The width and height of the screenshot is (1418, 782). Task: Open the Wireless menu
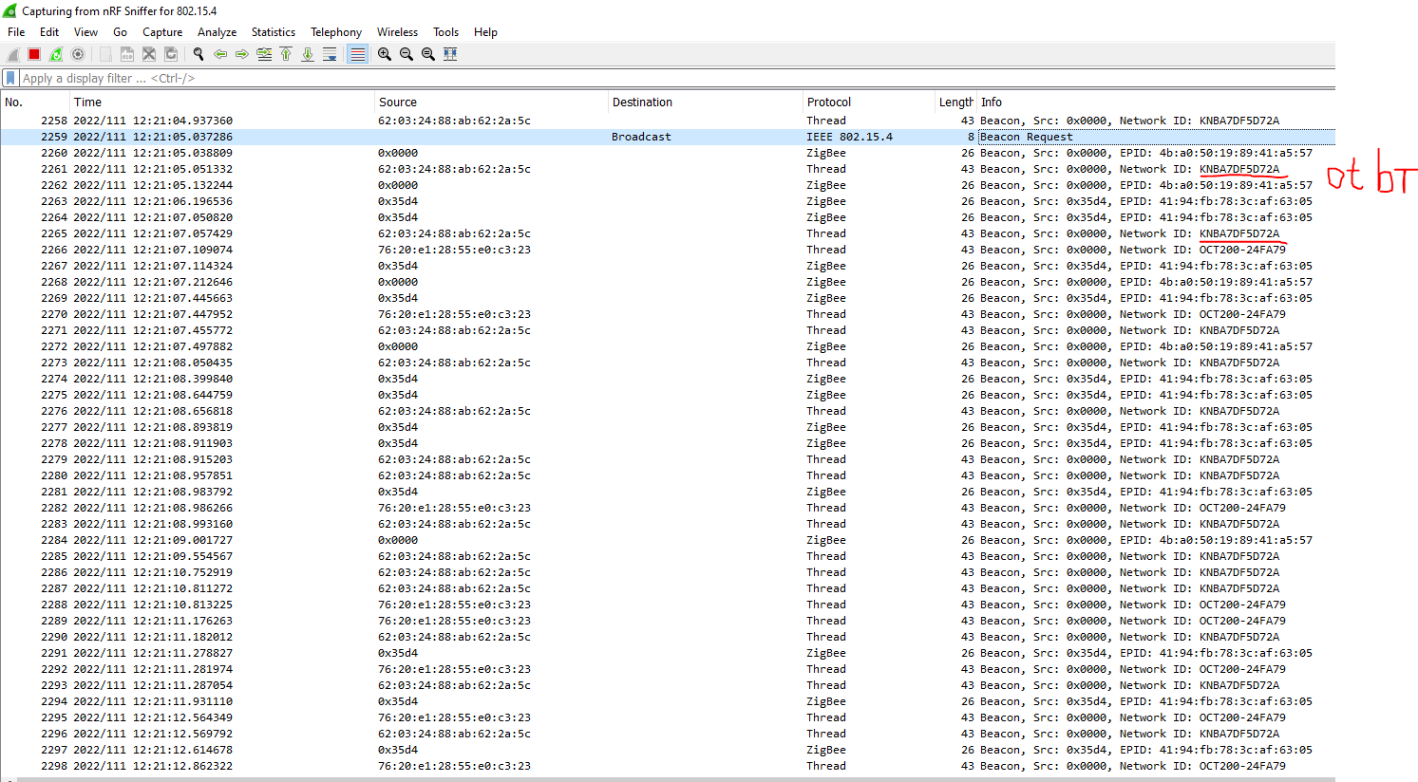tap(397, 31)
